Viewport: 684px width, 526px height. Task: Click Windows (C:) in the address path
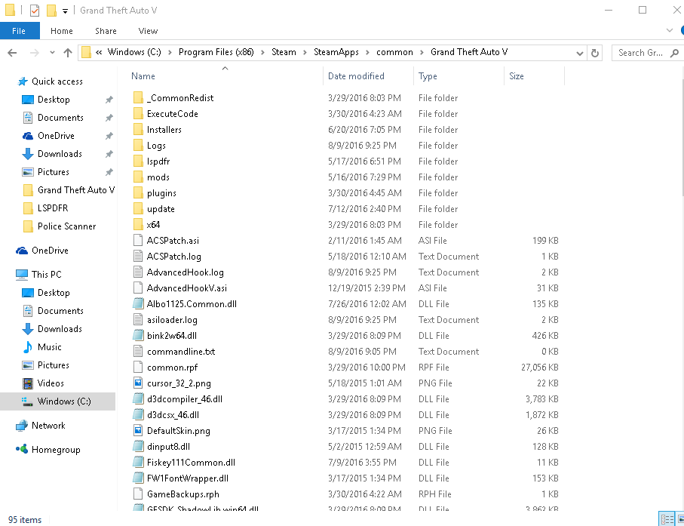(134, 52)
